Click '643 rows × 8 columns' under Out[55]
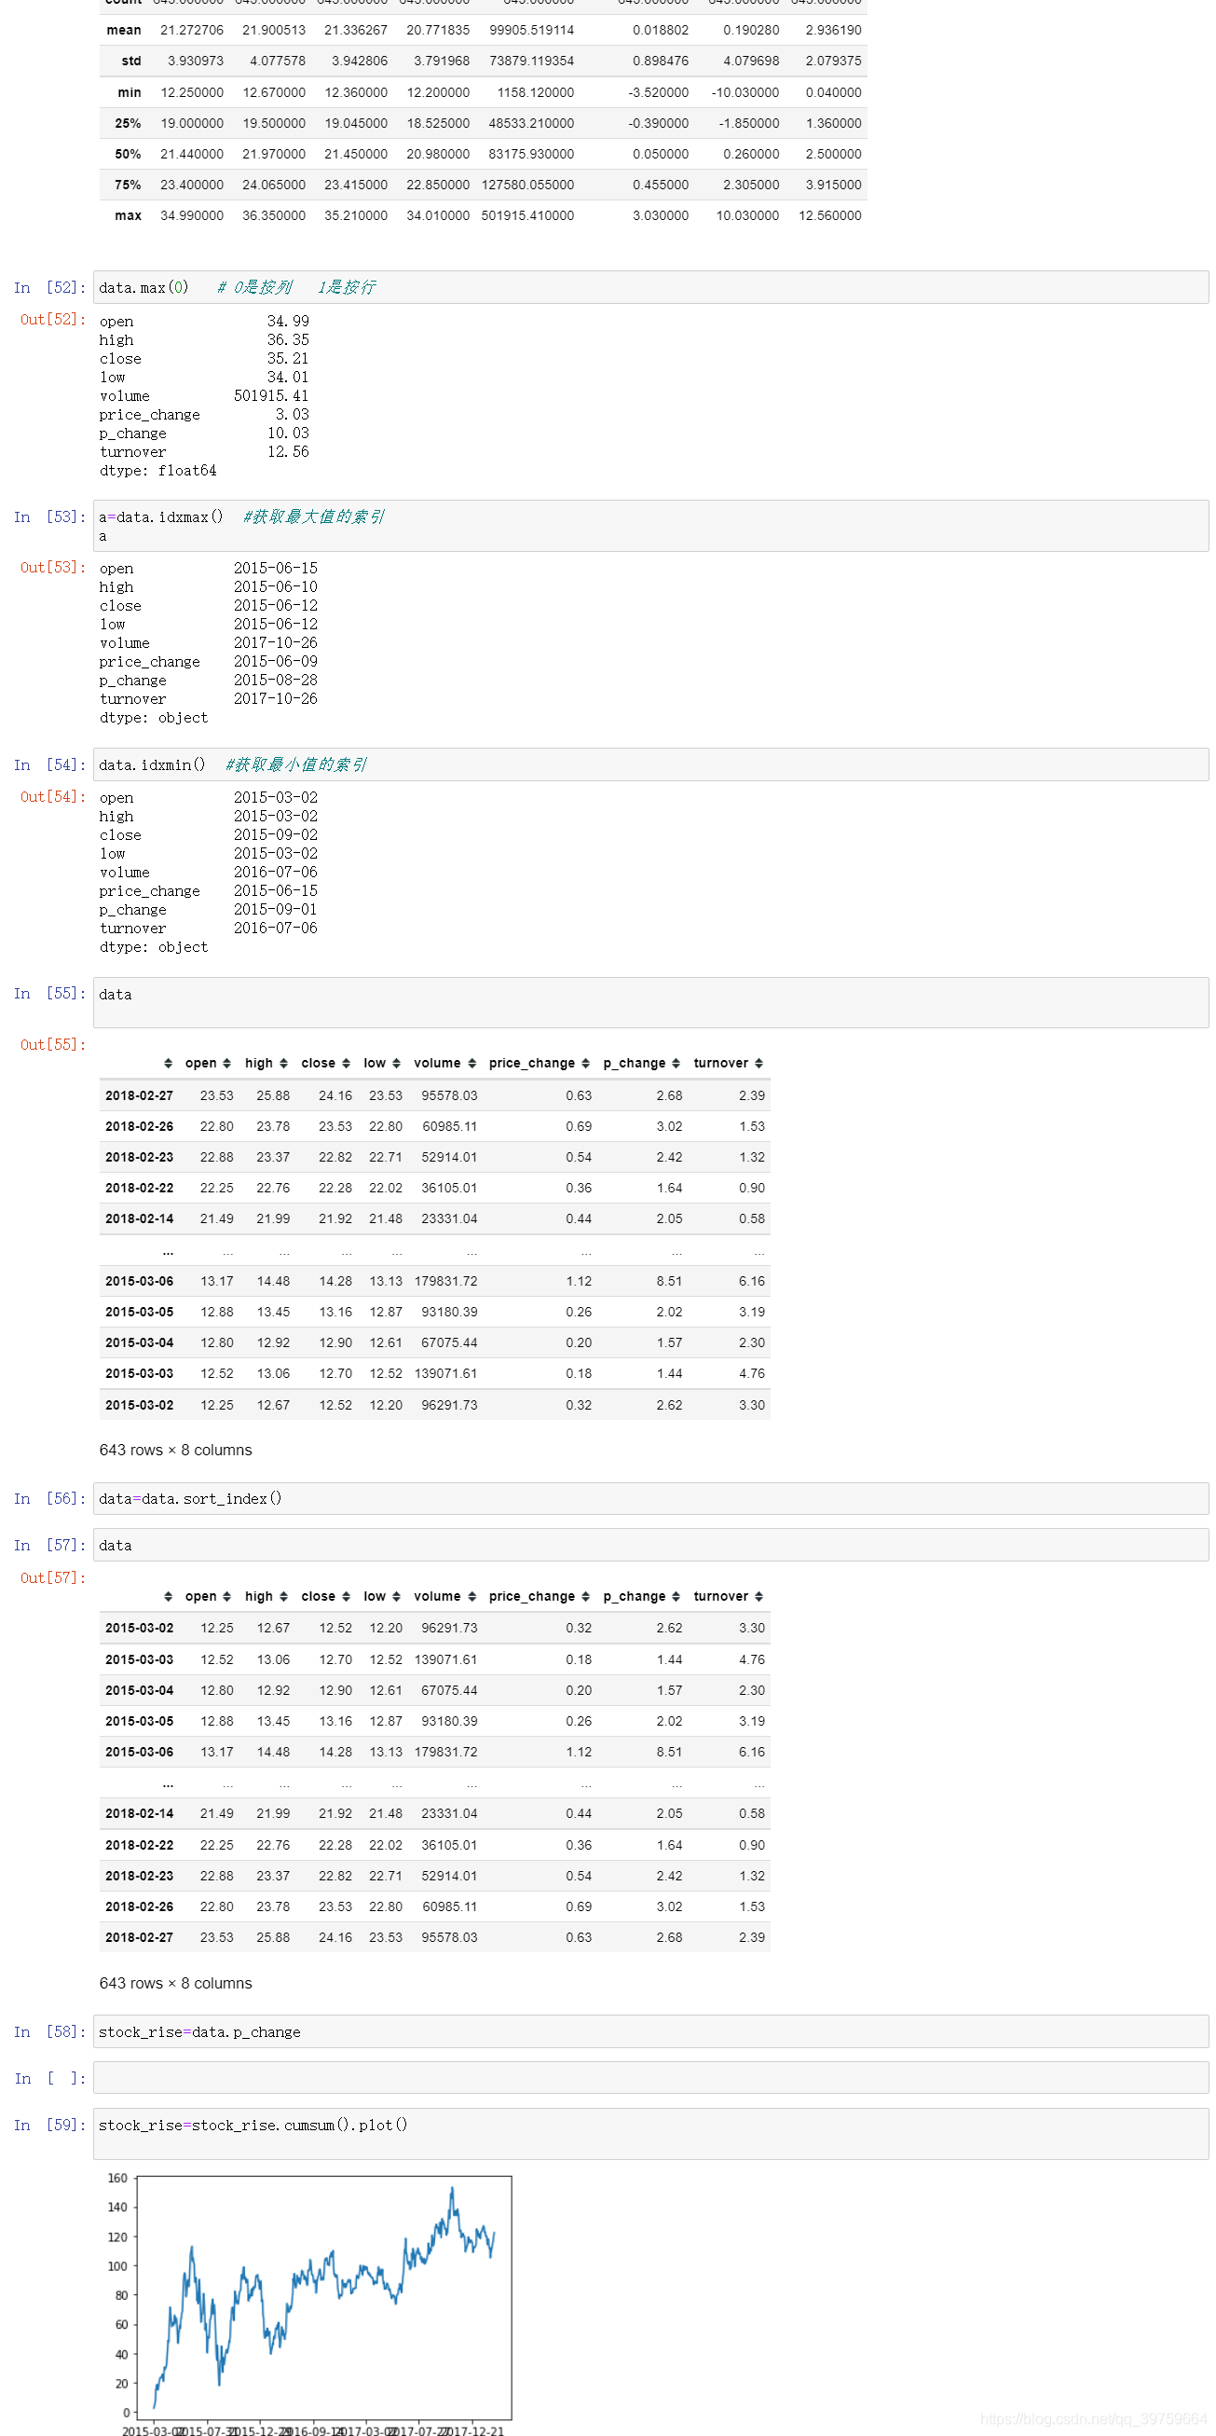Viewport: 1216px width, 2436px height. coord(176,1450)
